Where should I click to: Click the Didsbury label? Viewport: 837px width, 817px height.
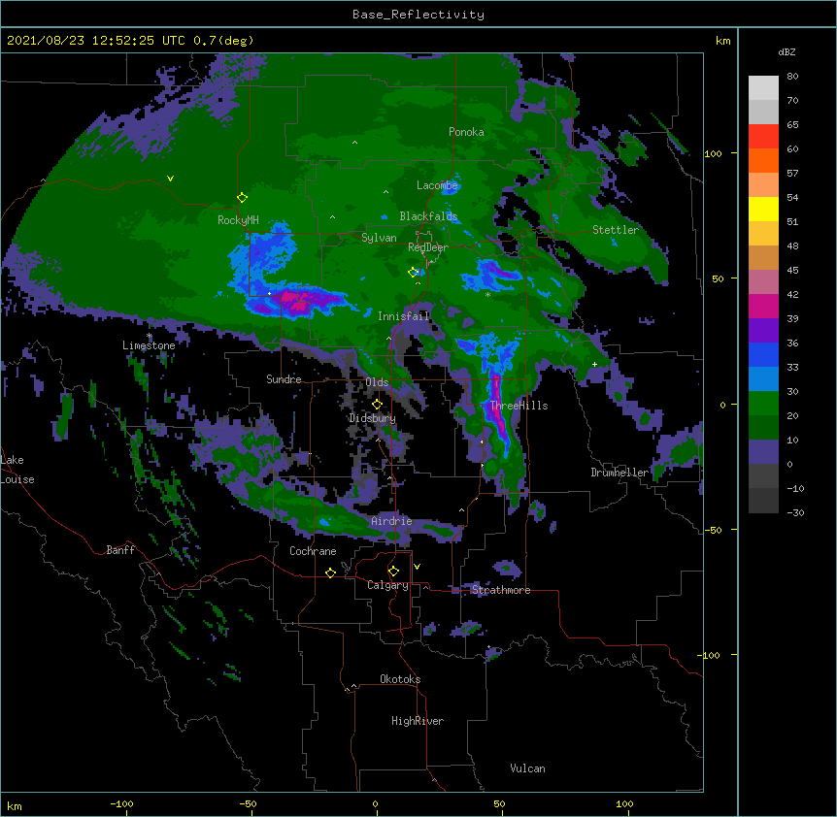pyautogui.click(x=373, y=418)
